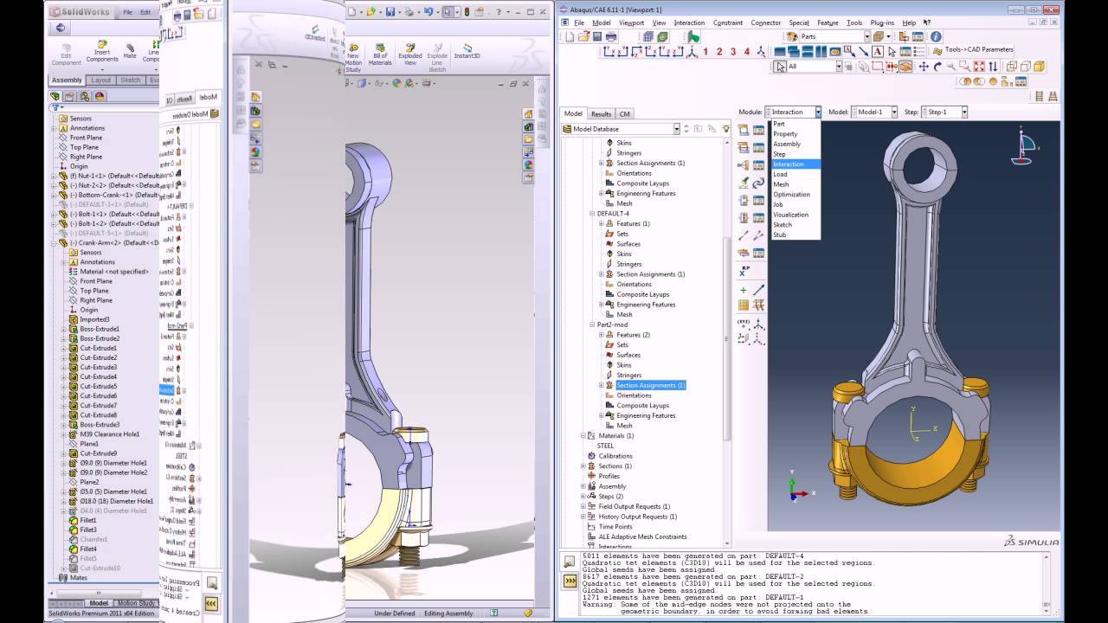The width and height of the screenshot is (1108, 623).
Task: Select the STEEL material in Abaqus tree
Action: coord(605,446)
